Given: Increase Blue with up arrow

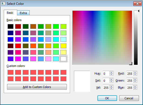Looking at the screenshot, I should click(x=135, y=86).
